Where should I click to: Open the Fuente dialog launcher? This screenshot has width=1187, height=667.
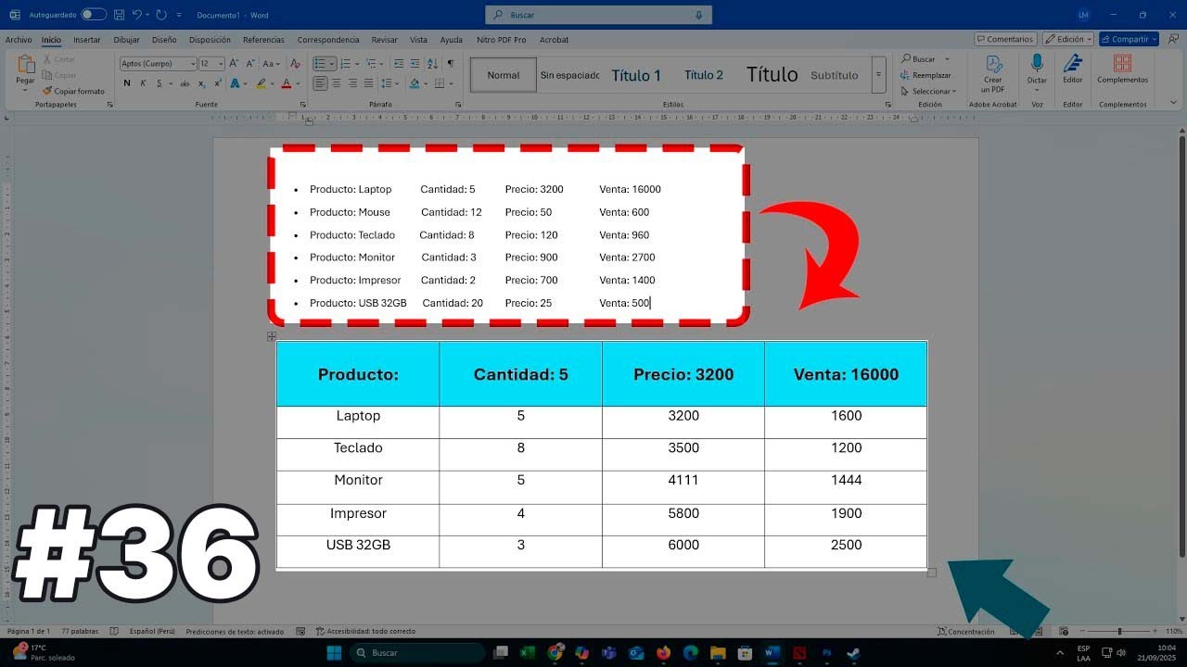pyautogui.click(x=300, y=105)
